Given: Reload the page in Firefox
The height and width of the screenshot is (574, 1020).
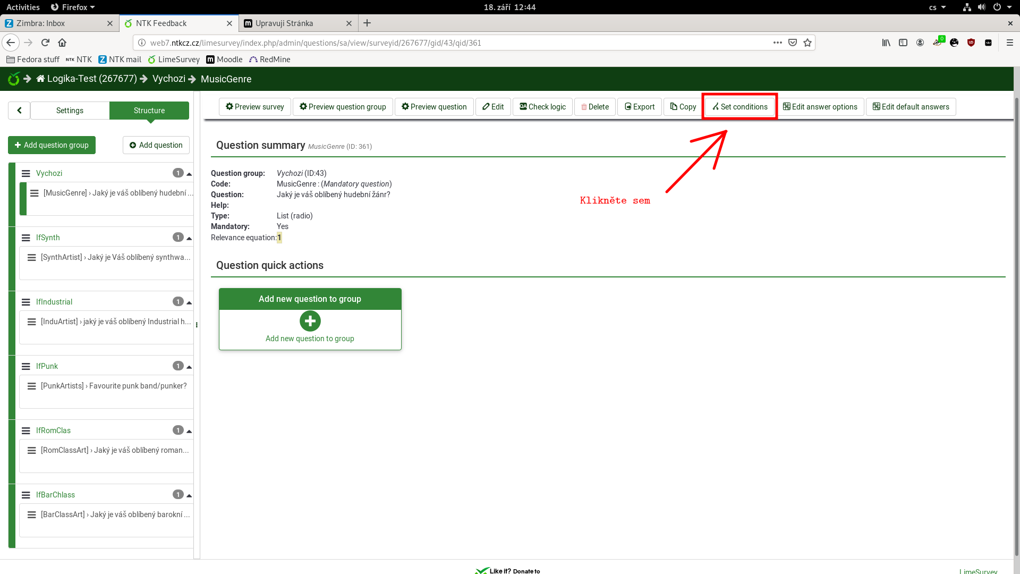Looking at the screenshot, I should (x=45, y=43).
